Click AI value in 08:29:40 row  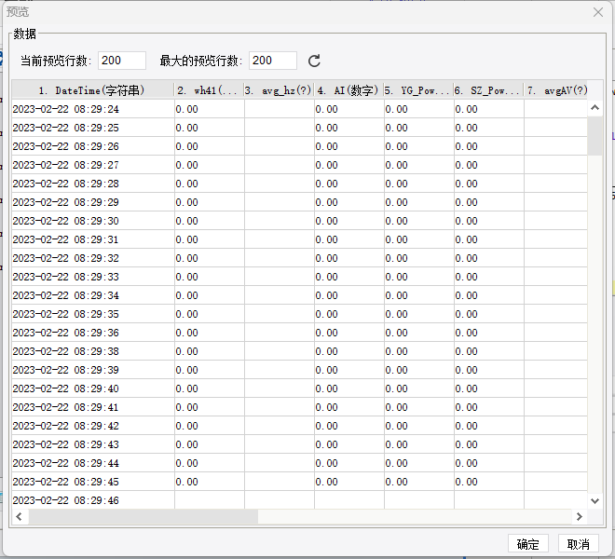[349, 389]
